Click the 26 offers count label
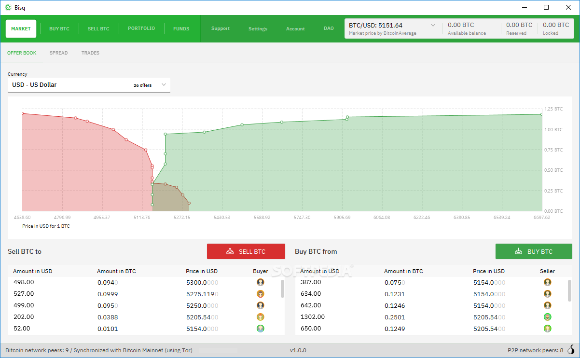The width and height of the screenshot is (580, 358). tap(143, 85)
